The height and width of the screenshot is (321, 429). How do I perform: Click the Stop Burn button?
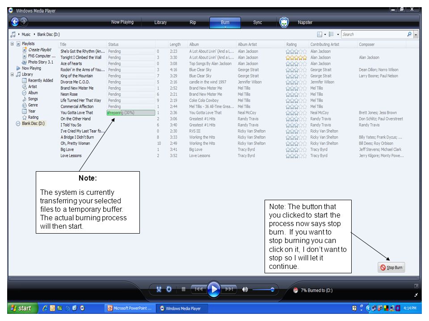[x=391, y=267]
